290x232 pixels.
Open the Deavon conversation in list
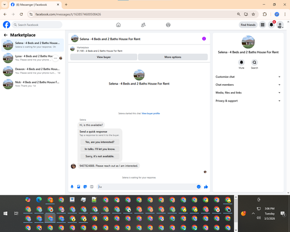32,71
